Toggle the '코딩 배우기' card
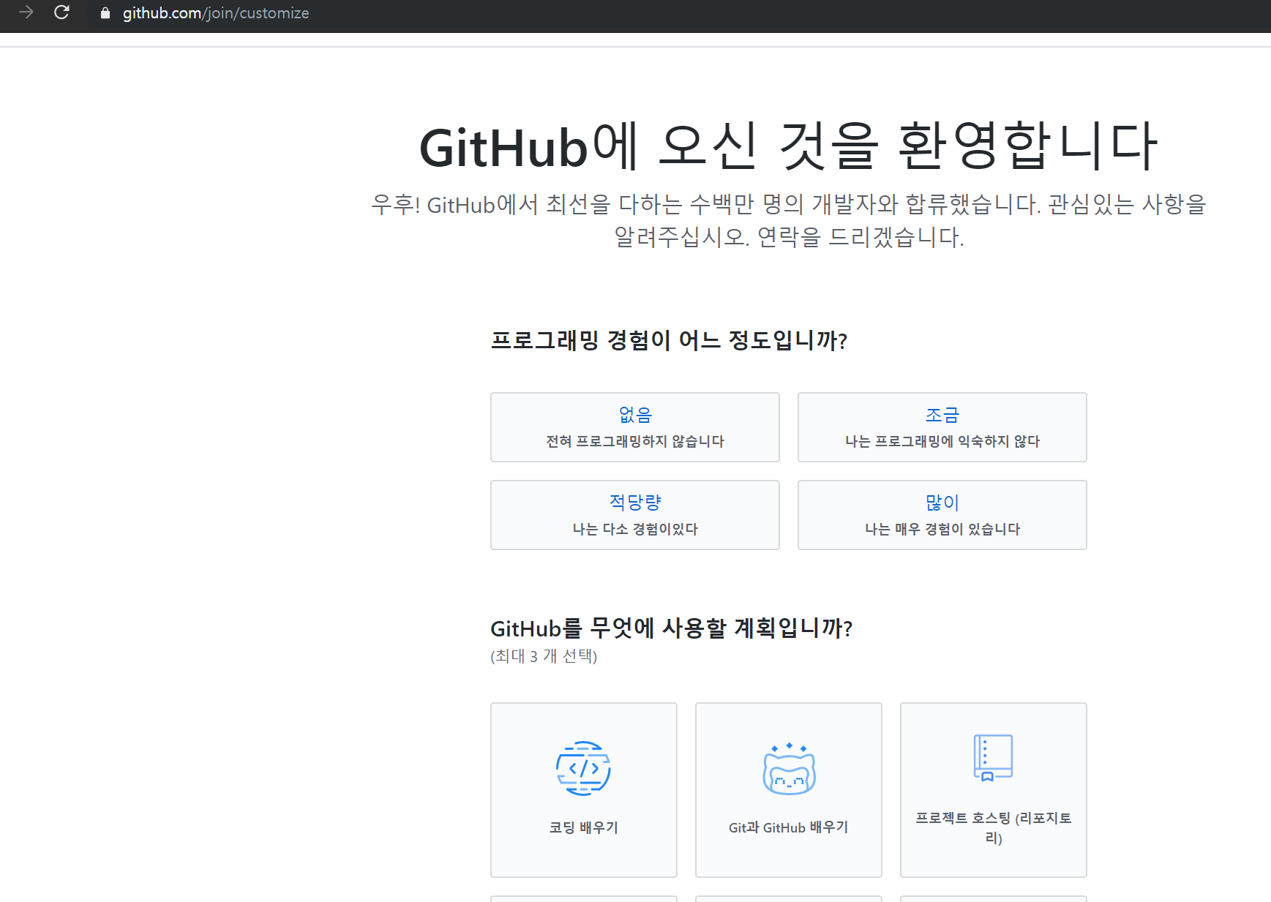Screen dimensions: 1271x902 [x=584, y=790]
